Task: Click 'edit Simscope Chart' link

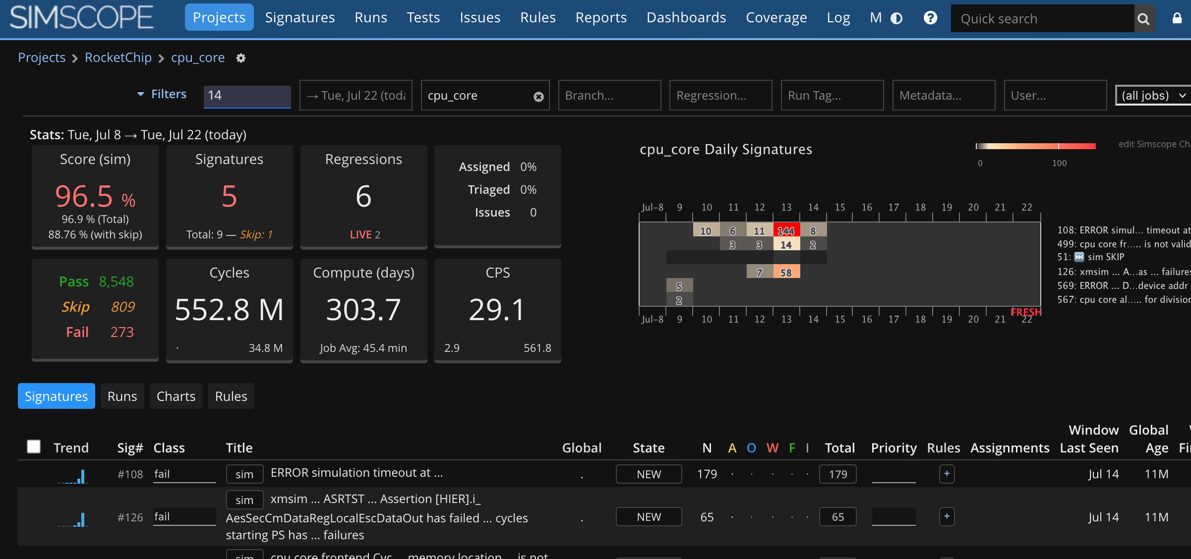Action: point(1154,144)
